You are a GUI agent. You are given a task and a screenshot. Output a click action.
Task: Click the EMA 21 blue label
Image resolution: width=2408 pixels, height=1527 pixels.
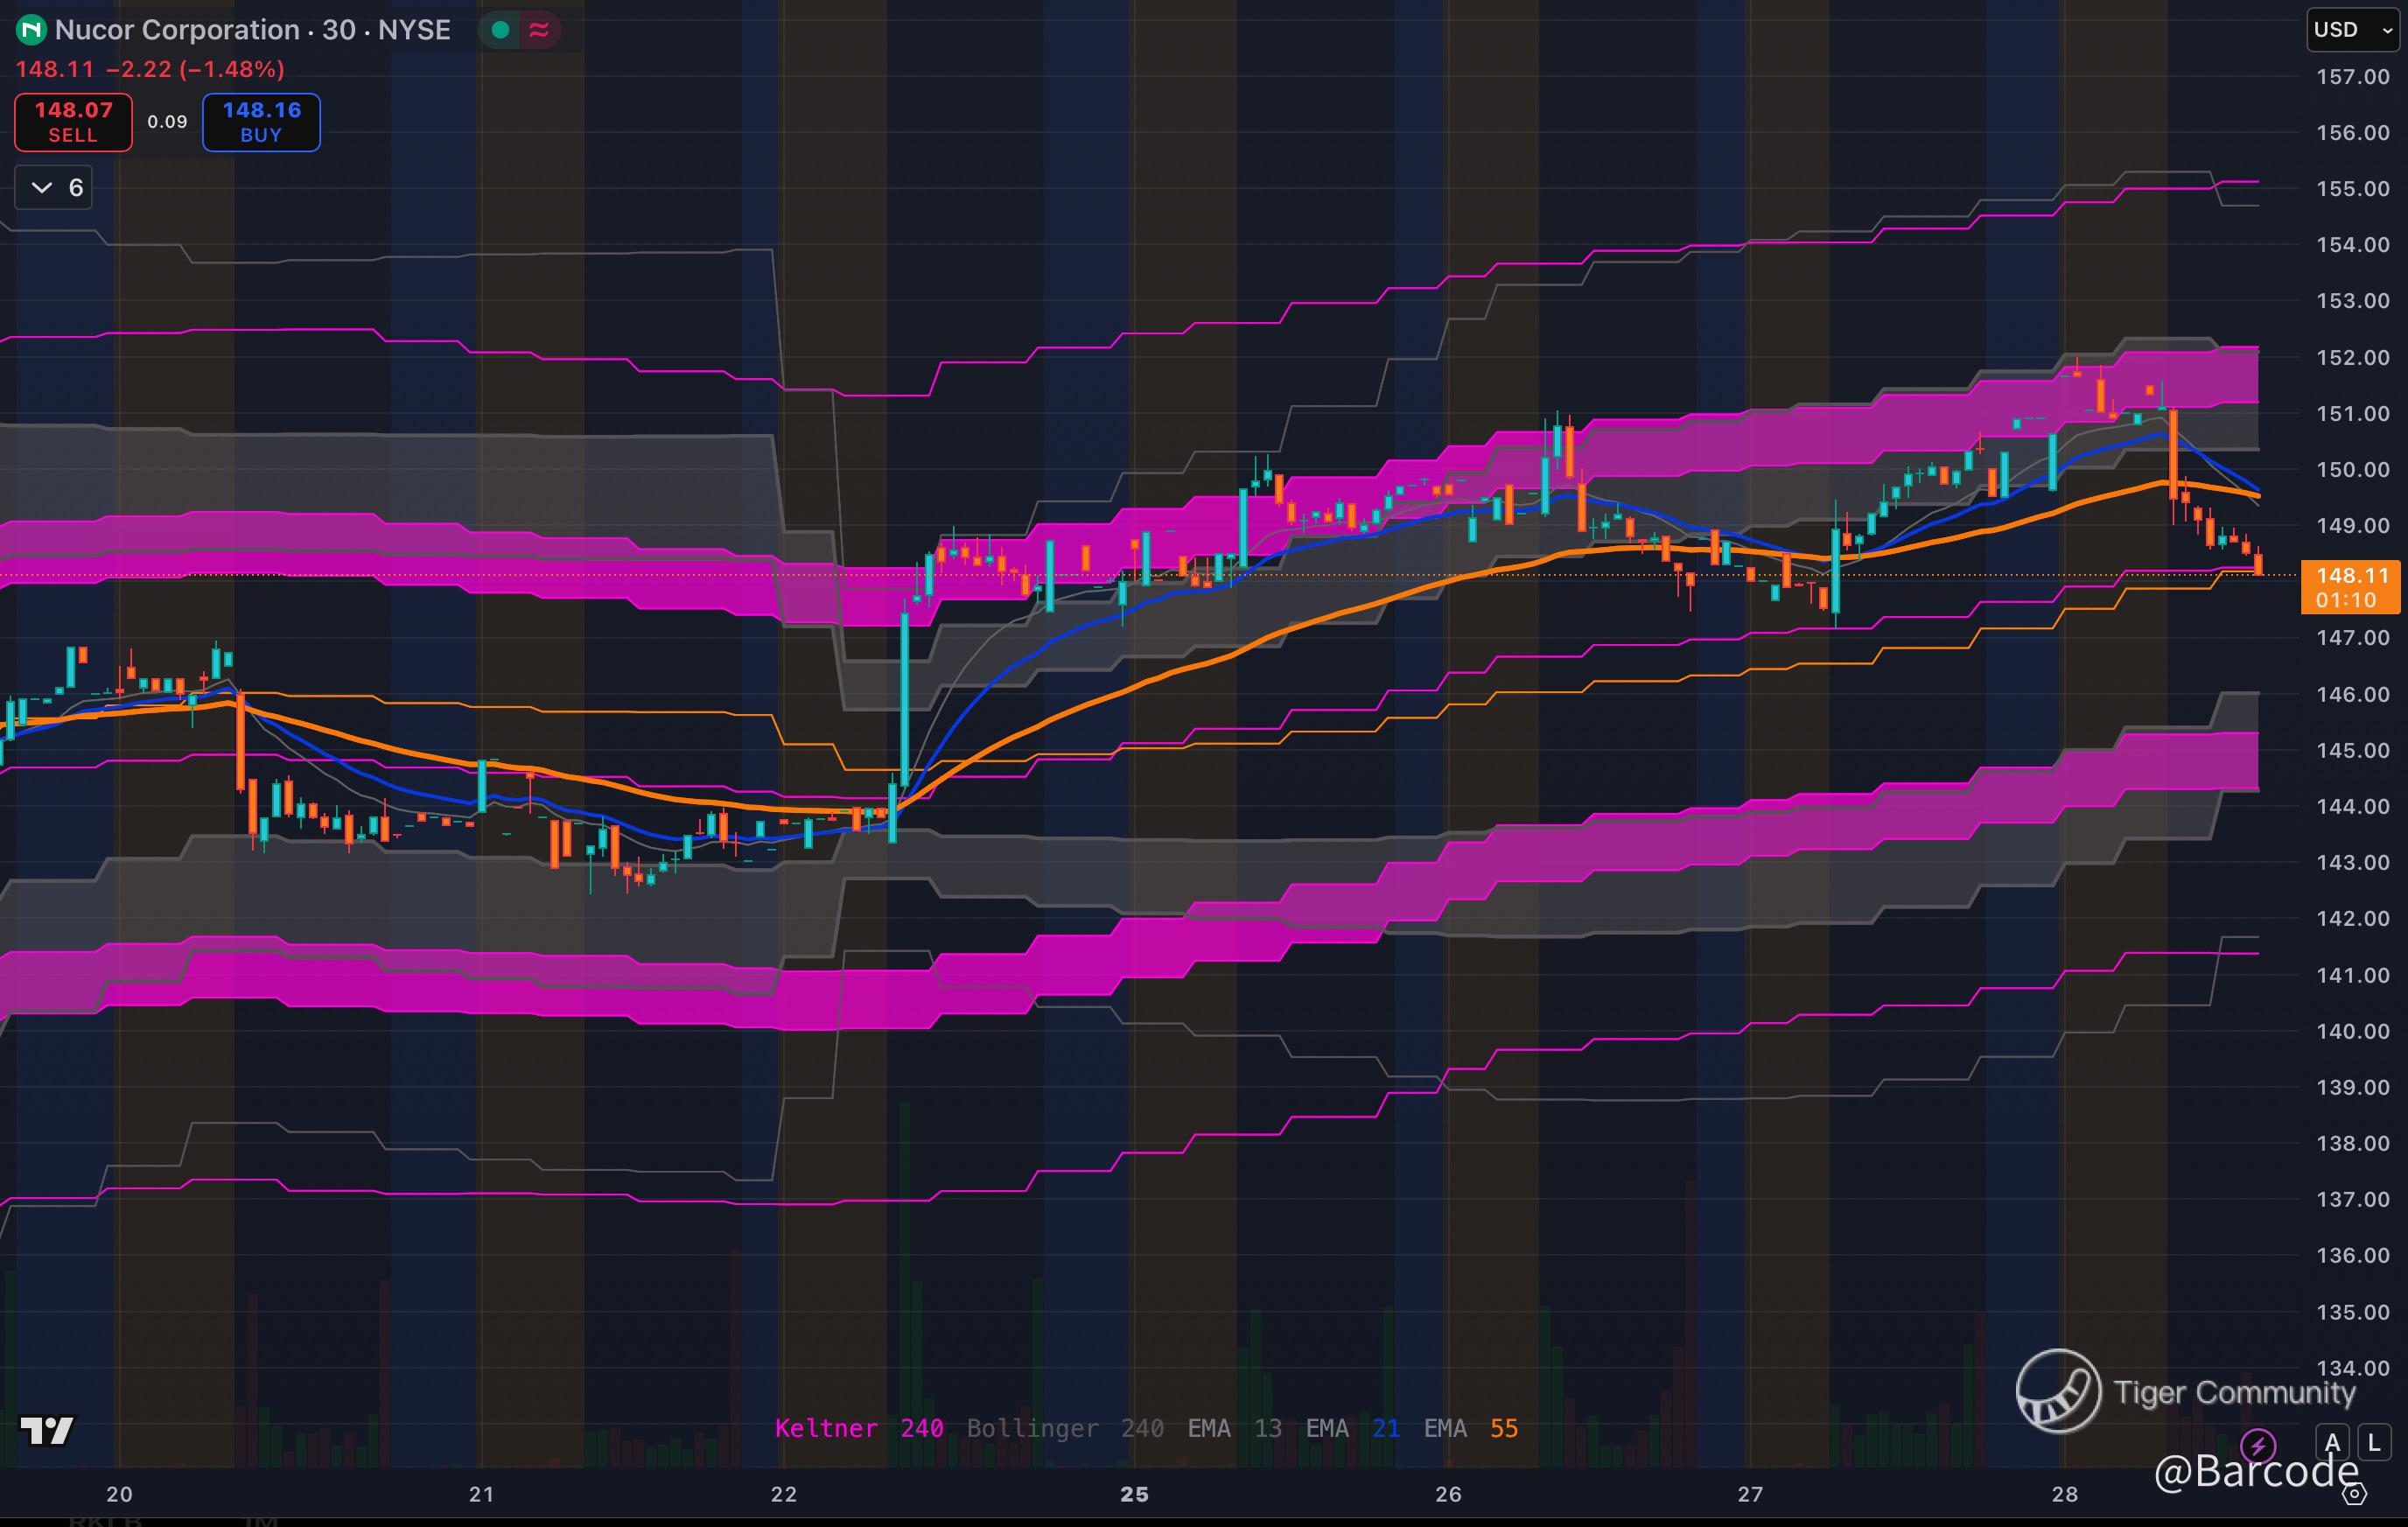pos(1352,1428)
